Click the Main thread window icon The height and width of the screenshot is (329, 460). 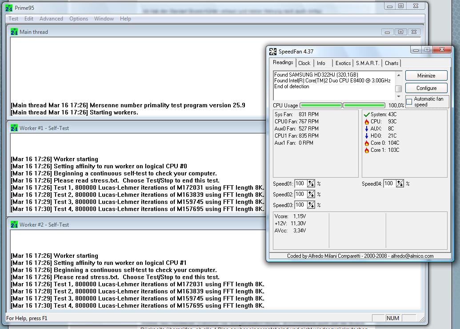click(14, 32)
